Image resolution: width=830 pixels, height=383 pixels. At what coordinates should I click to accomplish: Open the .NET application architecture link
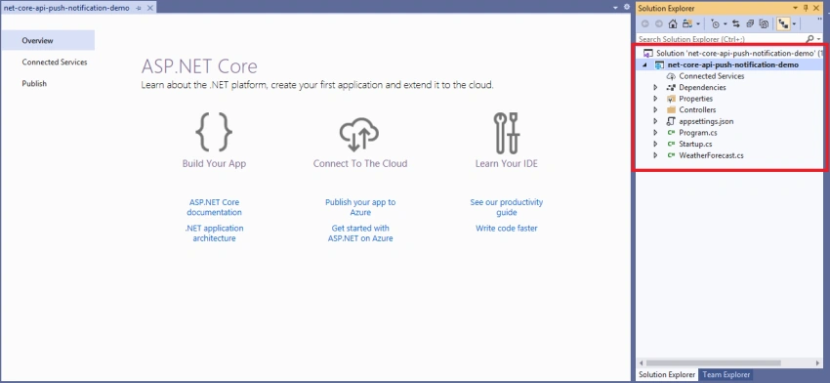tap(215, 234)
